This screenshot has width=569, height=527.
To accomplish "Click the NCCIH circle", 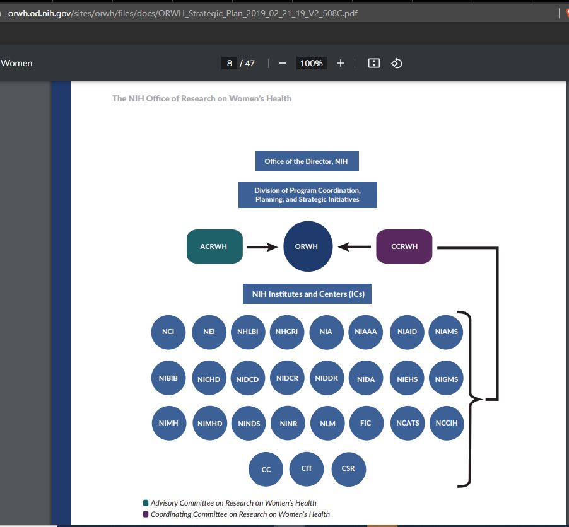I will tap(447, 423).
